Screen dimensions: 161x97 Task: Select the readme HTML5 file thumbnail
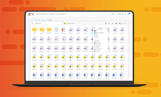coord(64,30)
